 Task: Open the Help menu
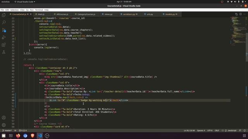46,10
